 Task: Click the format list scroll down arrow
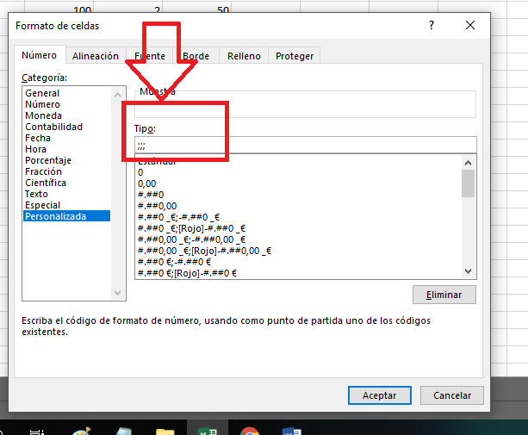[468, 271]
